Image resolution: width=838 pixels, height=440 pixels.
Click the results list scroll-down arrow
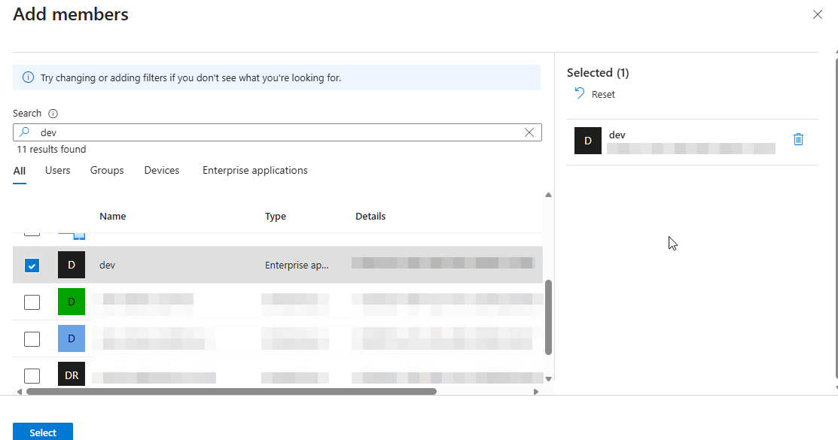click(x=548, y=378)
